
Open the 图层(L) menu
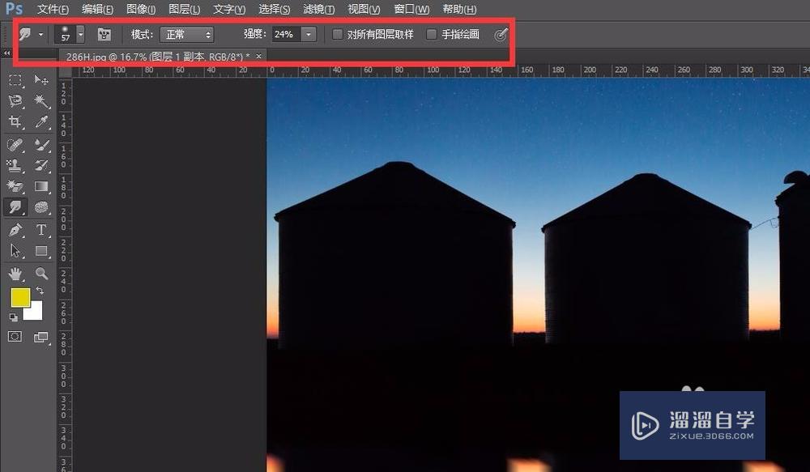click(184, 9)
